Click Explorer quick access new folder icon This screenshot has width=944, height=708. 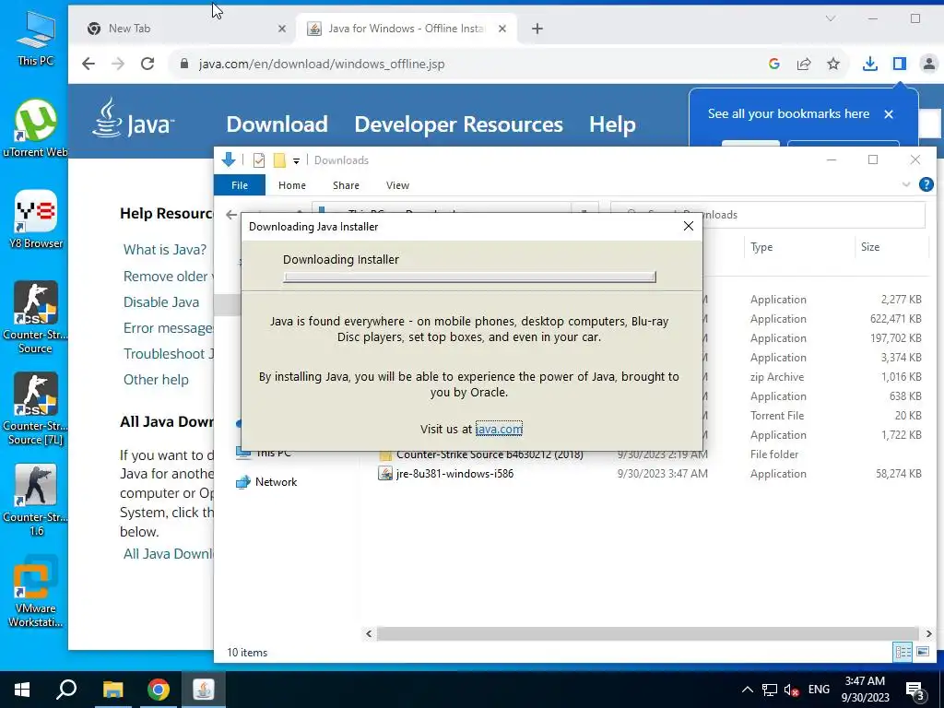pyautogui.click(x=279, y=160)
